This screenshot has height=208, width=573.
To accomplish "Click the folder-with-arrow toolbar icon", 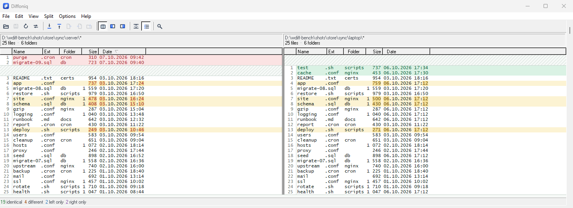I will (89, 26).
